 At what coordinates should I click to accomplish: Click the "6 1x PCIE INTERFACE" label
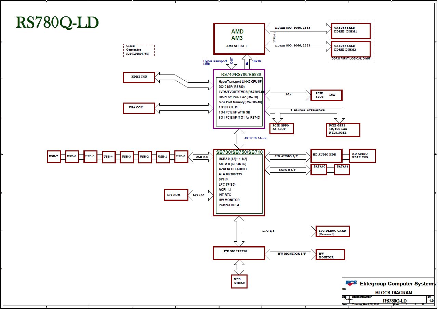(x=307, y=110)
